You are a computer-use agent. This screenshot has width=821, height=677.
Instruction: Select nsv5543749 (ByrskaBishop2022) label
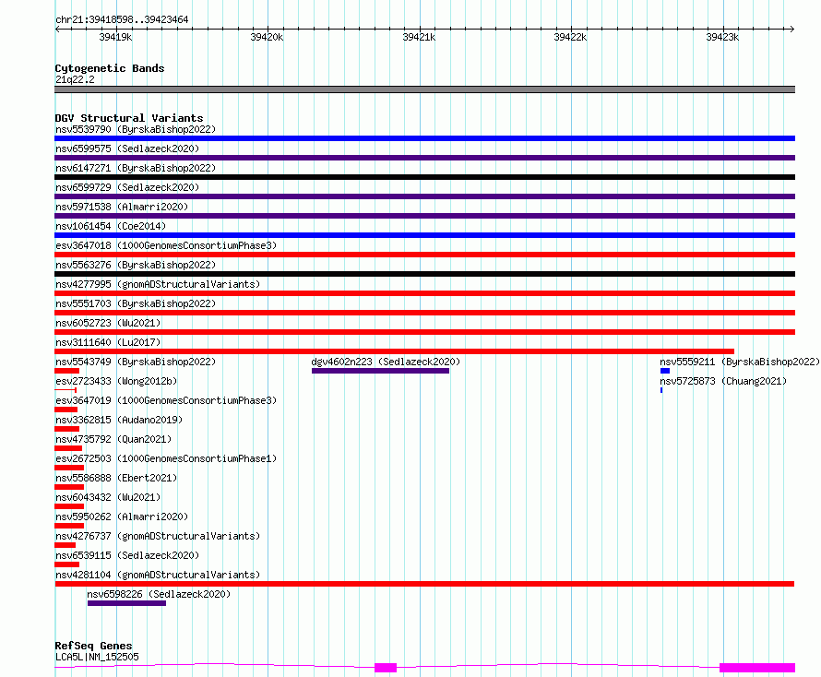tap(136, 362)
